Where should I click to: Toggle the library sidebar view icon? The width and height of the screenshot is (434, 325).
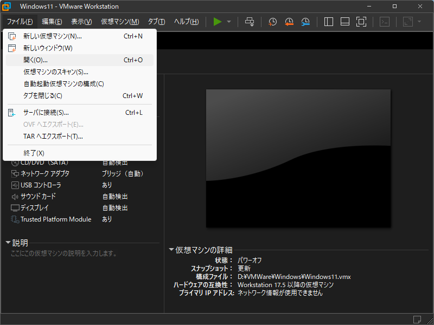point(329,22)
